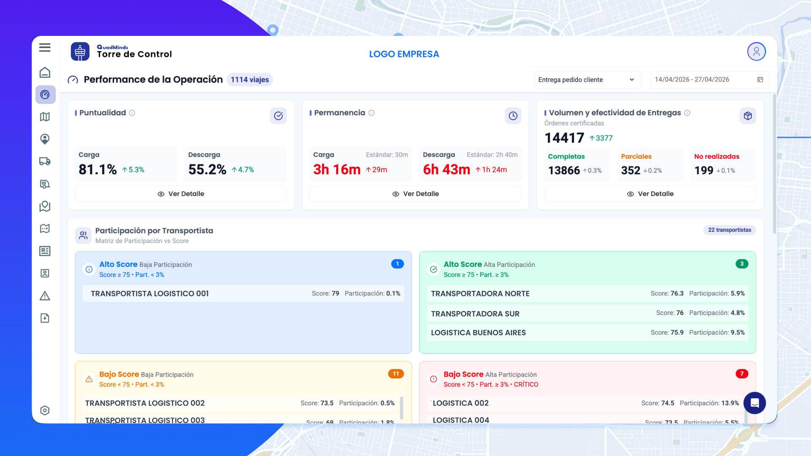Click the 1114 viajes badge
This screenshot has height=456, width=811.
point(250,79)
